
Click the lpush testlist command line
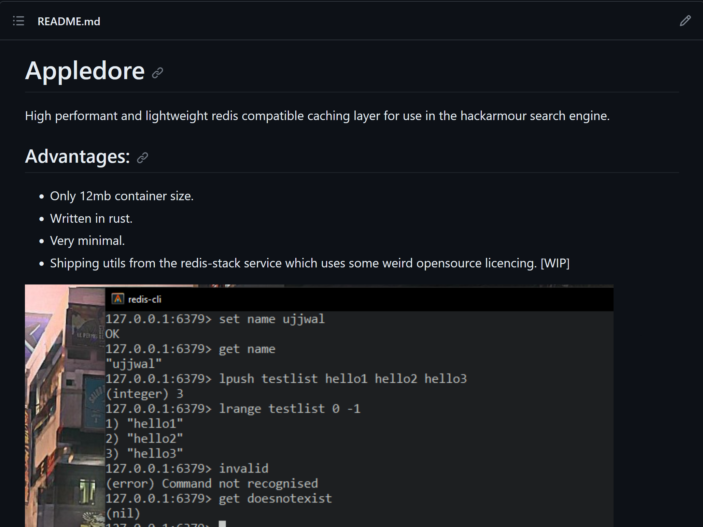[x=286, y=379]
